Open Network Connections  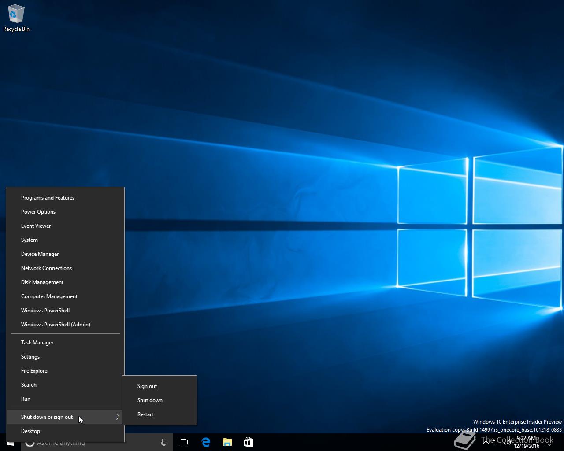click(65, 268)
